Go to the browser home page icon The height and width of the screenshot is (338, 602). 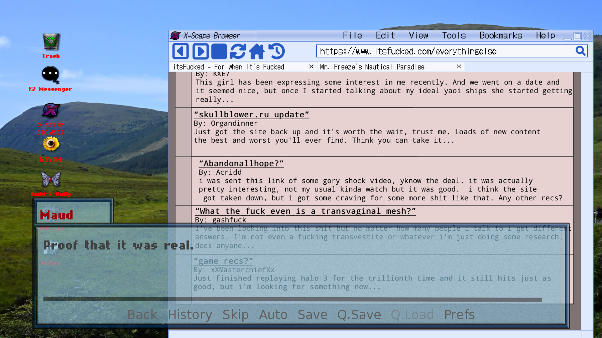tap(257, 51)
